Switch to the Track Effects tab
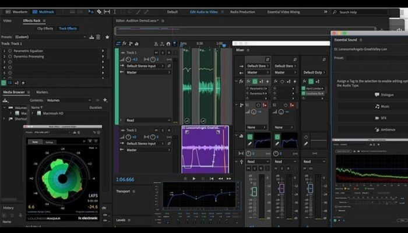The height and width of the screenshot is (233, 408). click(68, 28)
